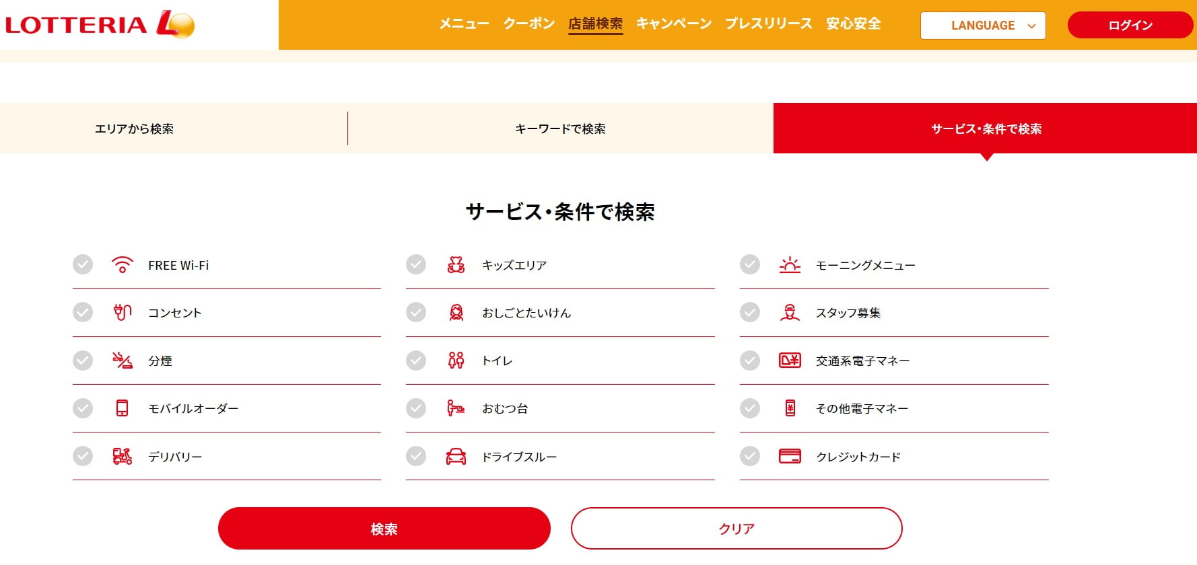Click the LOTTERIA logo
This screenshot has height=565, width=1197.
pos(100,24)
